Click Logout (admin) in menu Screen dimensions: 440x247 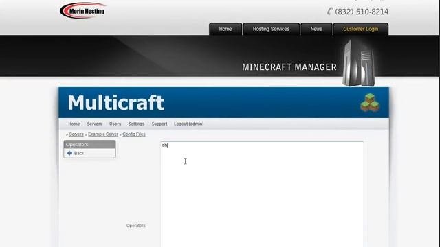(x=189, y=123)
